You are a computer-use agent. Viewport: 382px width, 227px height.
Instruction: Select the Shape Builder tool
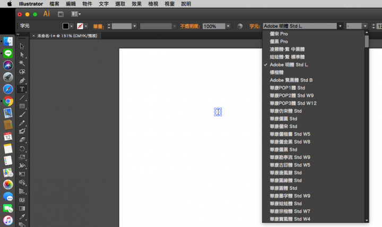tap(22, 182)
